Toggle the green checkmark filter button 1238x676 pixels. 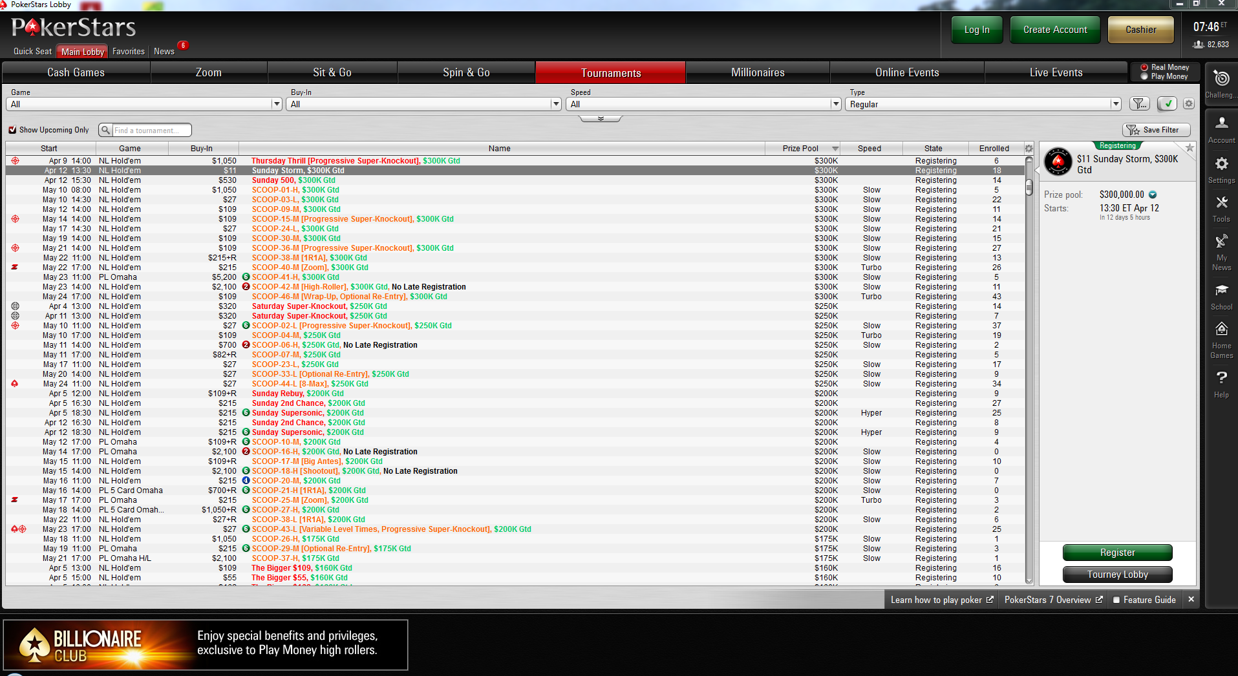1167,103
